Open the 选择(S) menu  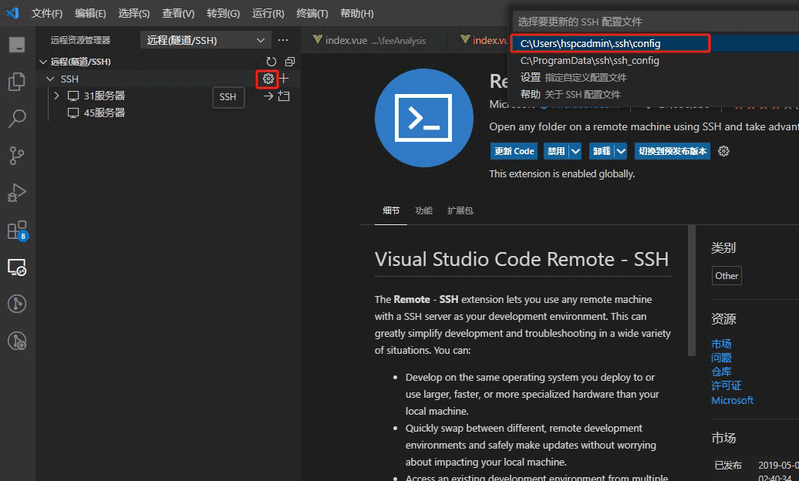pyautogui.click(x=134, y=13)
